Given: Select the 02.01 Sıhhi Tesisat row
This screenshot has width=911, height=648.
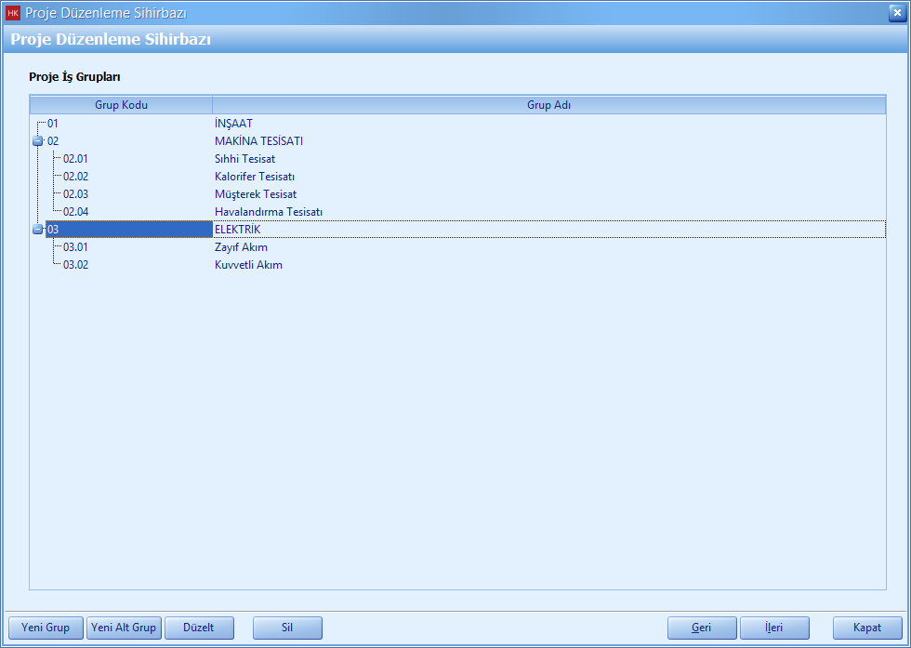Looking at the screenshot, I should [x=244, y=159].
